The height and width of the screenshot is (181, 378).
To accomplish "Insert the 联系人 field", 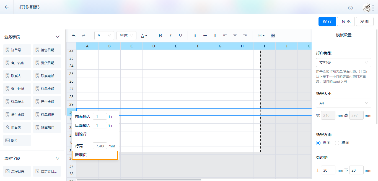I will [x=17, y=76].
